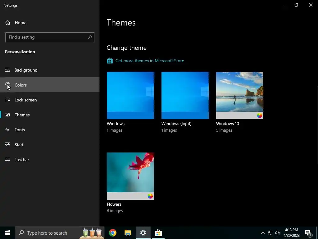Launch Google Chrome from the taskbar
The height and width of the screenshot is (239, 318).
(x=112, y=233)
